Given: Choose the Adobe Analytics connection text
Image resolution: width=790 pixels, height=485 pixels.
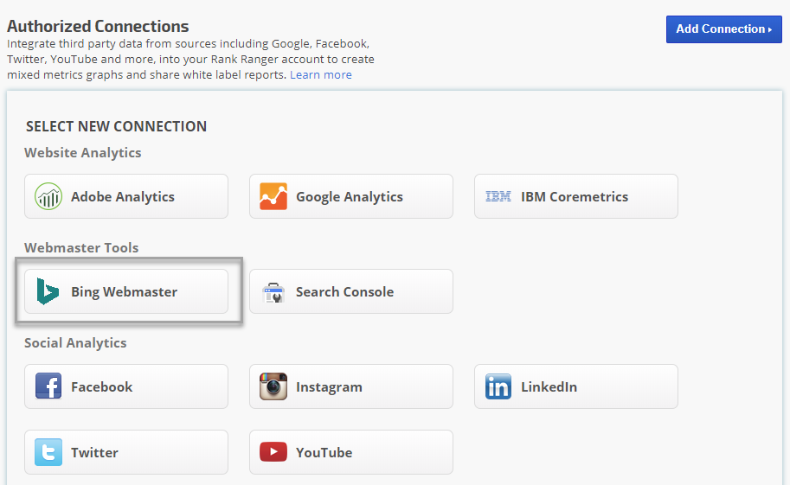Looking at the screenshot, I should [x=122, y=197].
